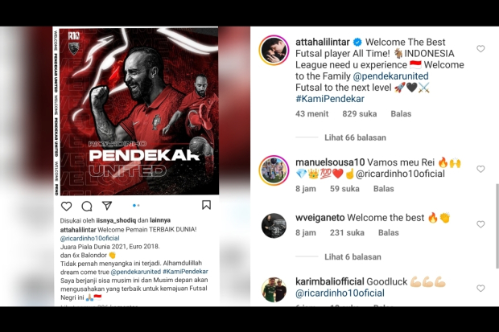Viewport: 499px width, 332px height.
Task: Toggle like on attahalilintar's comment
Action: pyautogui.click(x=480, y=49)
